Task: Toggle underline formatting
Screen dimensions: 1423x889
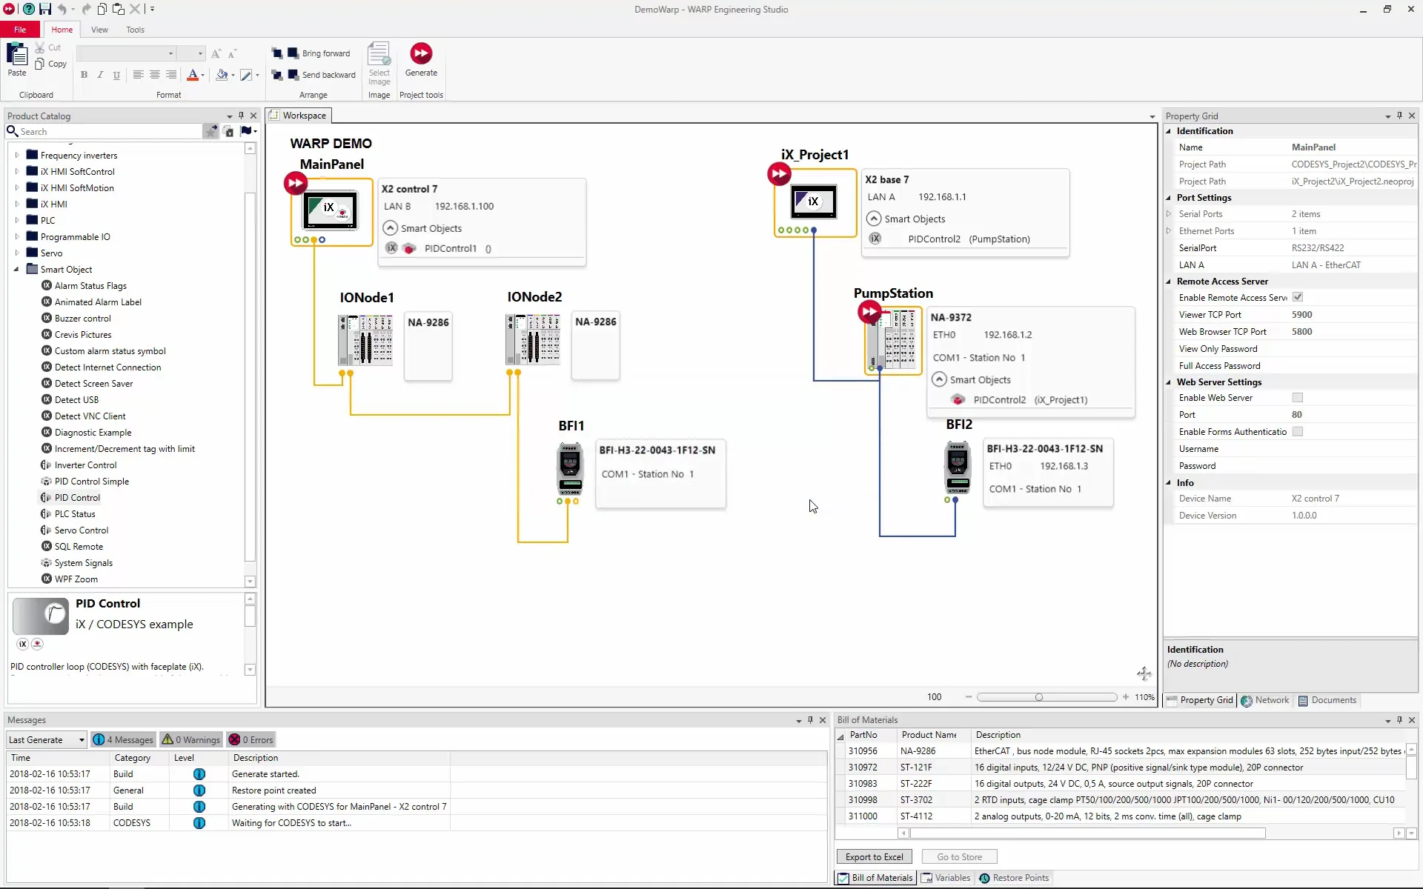Action: click(x=116, y=75)
